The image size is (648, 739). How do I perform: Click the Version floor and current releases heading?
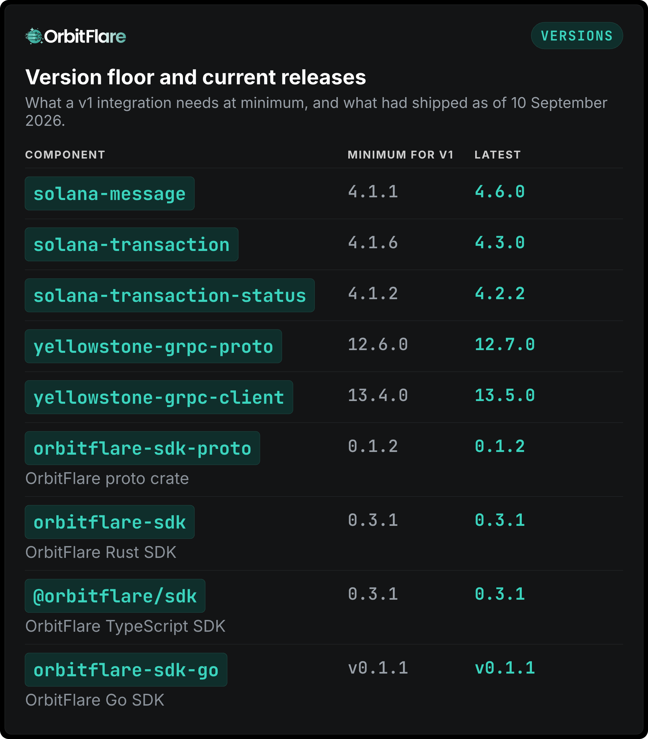pos(196,77)
